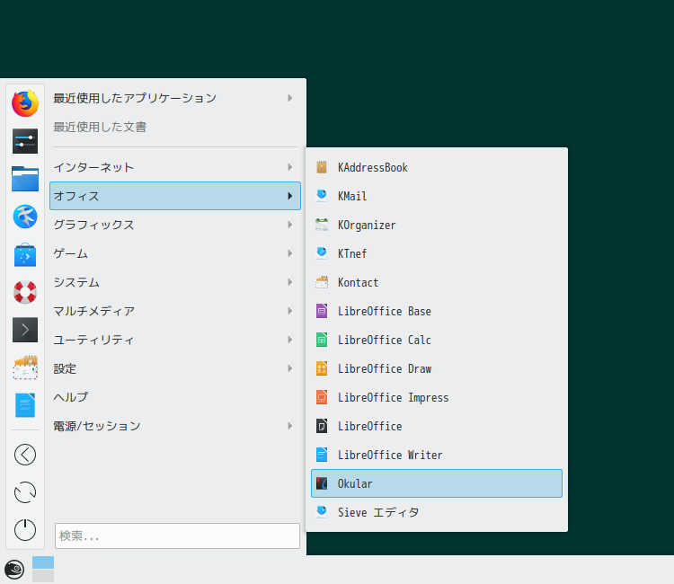
Task: Open LibreOffice Draw by its label
Action: pyautogui.click(x=385, y=368)
